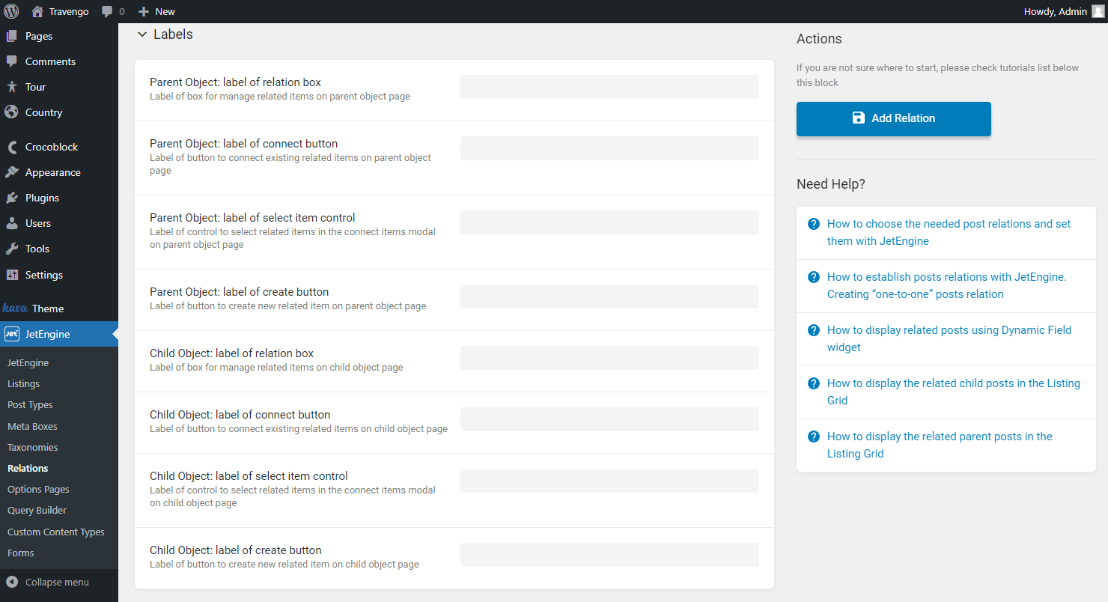Collapse the Labels section chevron

click(142, 34)
